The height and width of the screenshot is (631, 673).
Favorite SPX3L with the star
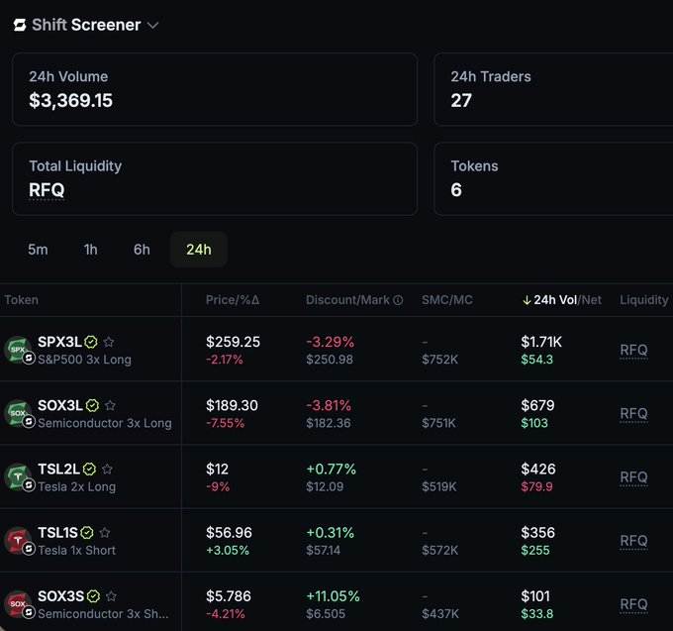(x=109, y=342)
